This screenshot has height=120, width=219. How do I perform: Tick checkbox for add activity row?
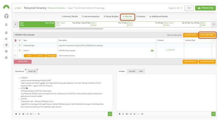15,56
